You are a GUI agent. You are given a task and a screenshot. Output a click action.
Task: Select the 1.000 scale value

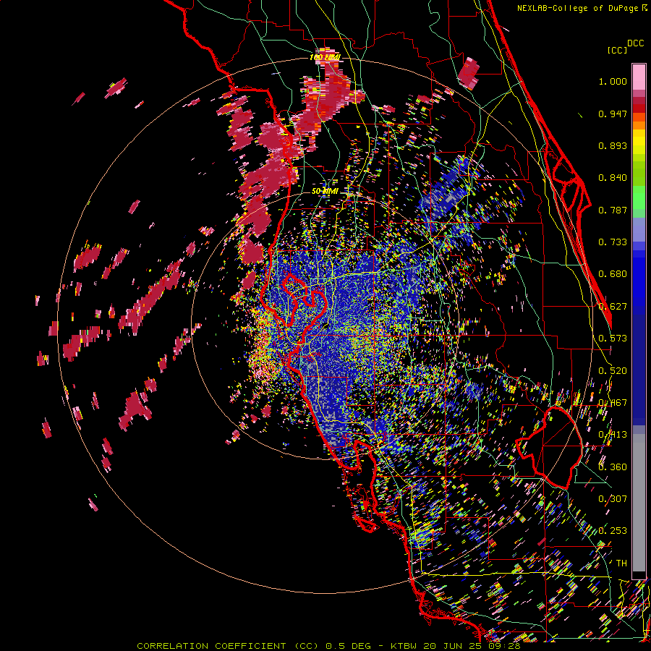(x=613, y=81)
